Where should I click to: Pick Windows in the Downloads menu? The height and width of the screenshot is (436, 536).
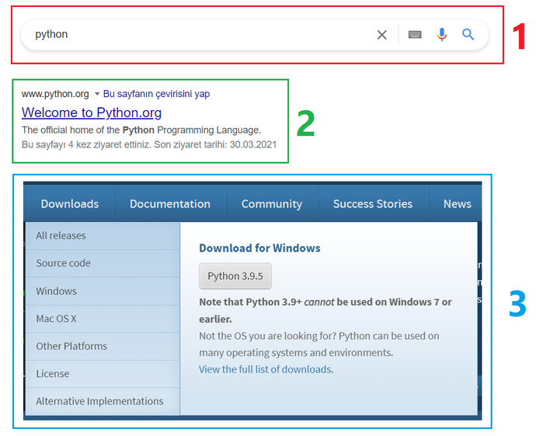tap(57, 291)
